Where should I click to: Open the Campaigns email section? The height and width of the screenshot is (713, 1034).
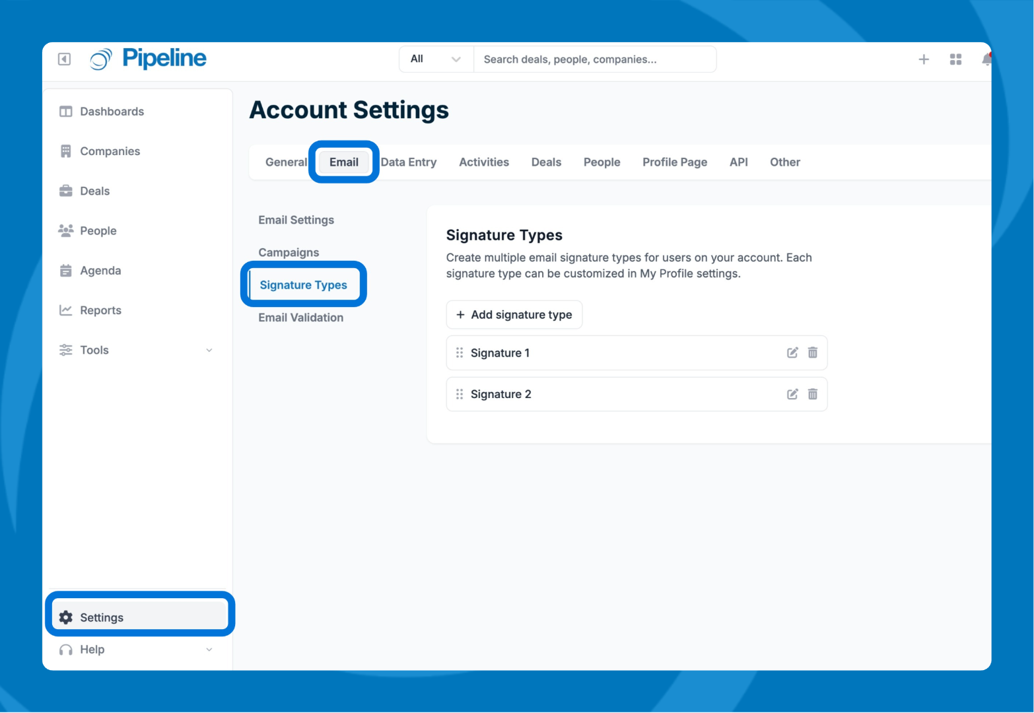[x=289, y=253]
